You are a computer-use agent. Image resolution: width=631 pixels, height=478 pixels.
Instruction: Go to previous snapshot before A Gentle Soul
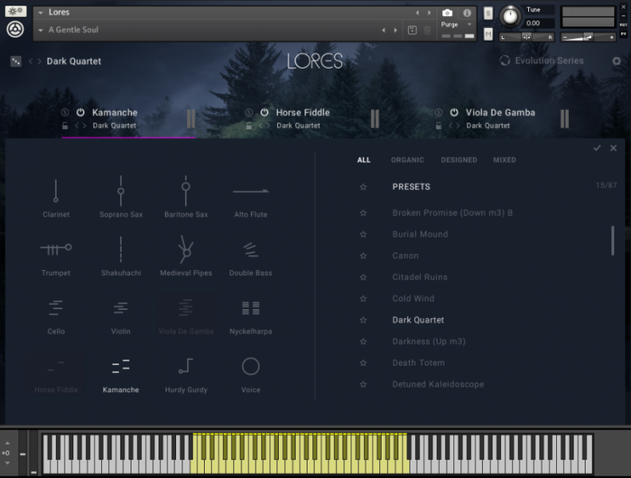383,30
